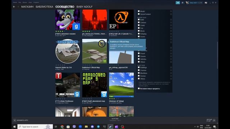Open the Windows notification center icon
This screenshot has height=129, width=230.
click(x=215, y=126)
